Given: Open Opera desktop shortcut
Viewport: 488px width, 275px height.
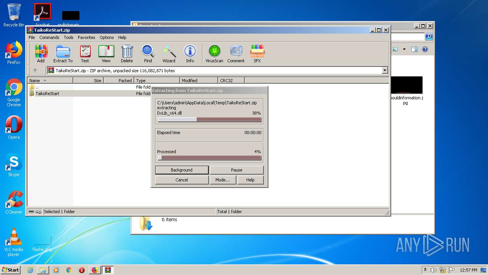Looking at the screenshot, I should [14, 128].
